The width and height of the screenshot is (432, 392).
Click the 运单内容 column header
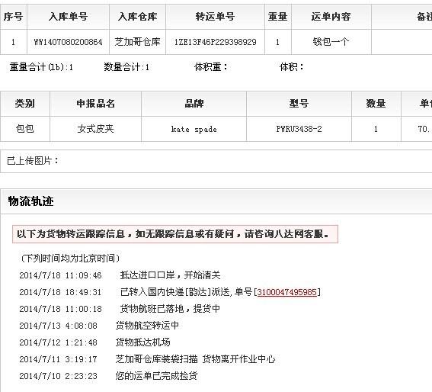coord(331,17)
